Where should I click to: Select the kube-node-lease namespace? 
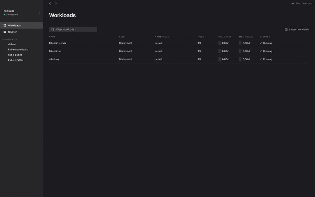18,49
